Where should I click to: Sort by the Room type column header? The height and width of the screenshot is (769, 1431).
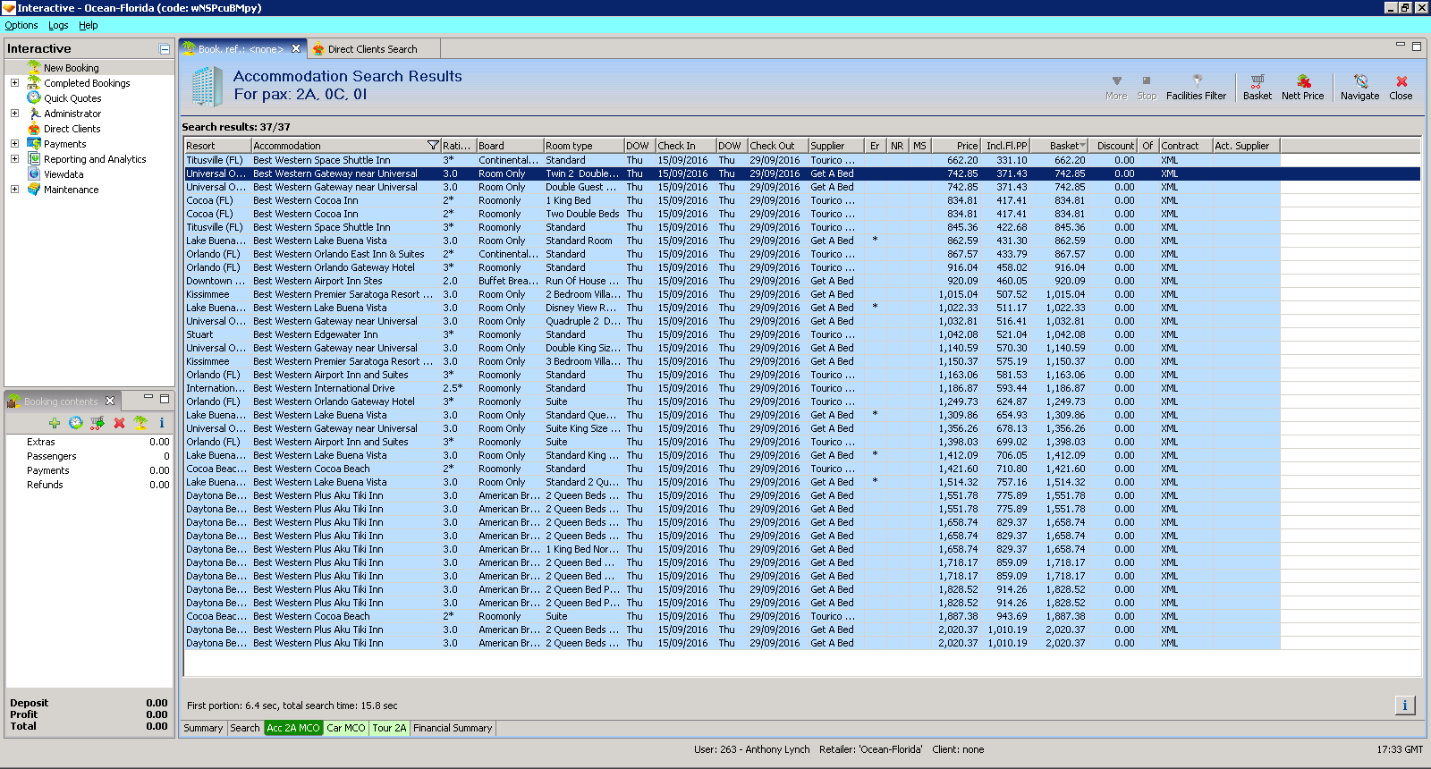[584, 146]
